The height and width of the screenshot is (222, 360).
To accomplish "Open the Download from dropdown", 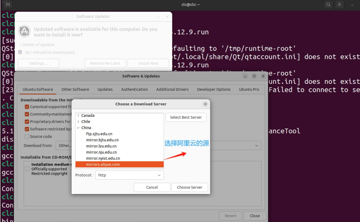I will point(158,146).
